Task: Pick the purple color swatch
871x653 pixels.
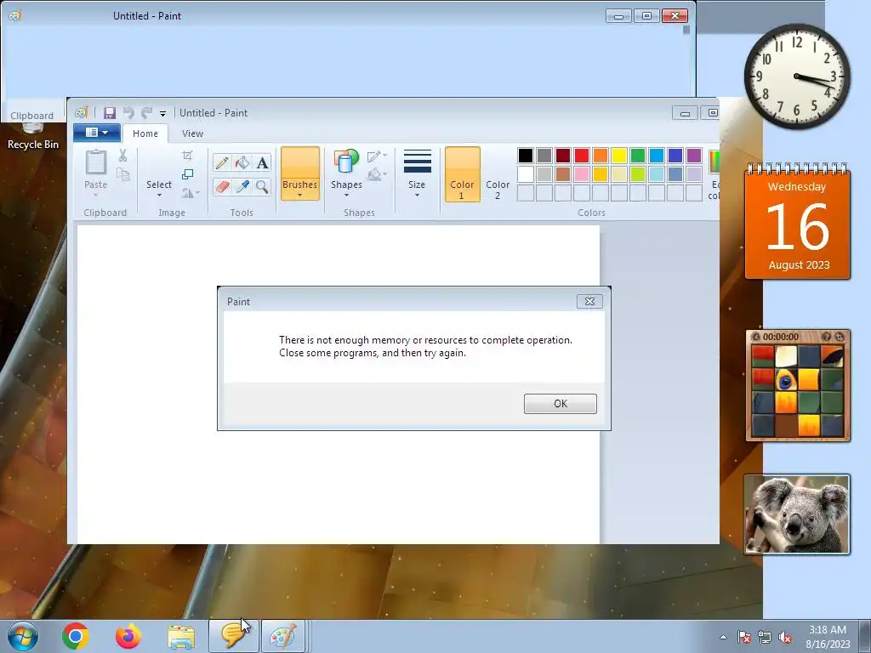Action: point(694,156)
